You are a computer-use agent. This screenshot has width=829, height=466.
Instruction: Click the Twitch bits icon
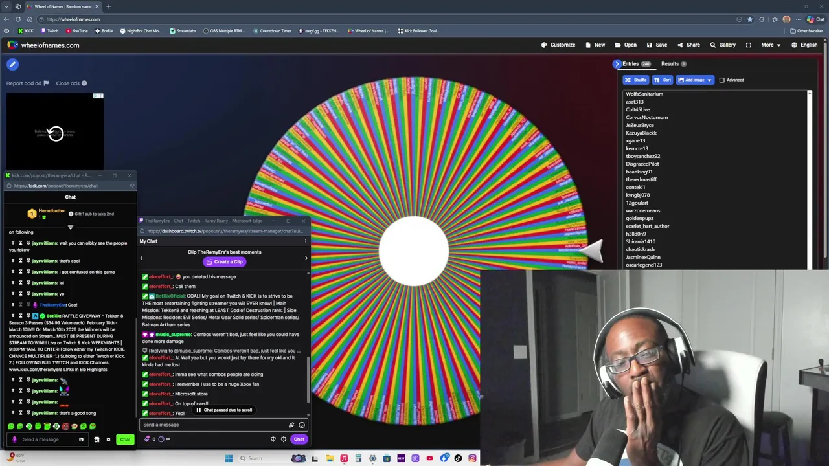pyautogui.click(x=148, y=439)
